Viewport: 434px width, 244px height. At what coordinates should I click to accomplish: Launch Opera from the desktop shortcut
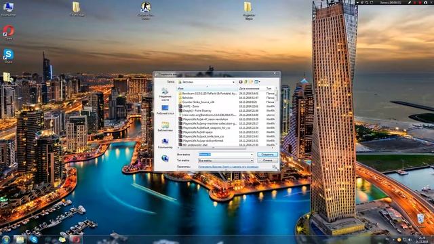[x=9, y=32]
